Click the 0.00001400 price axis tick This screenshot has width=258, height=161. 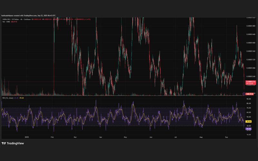pos(251,43)
